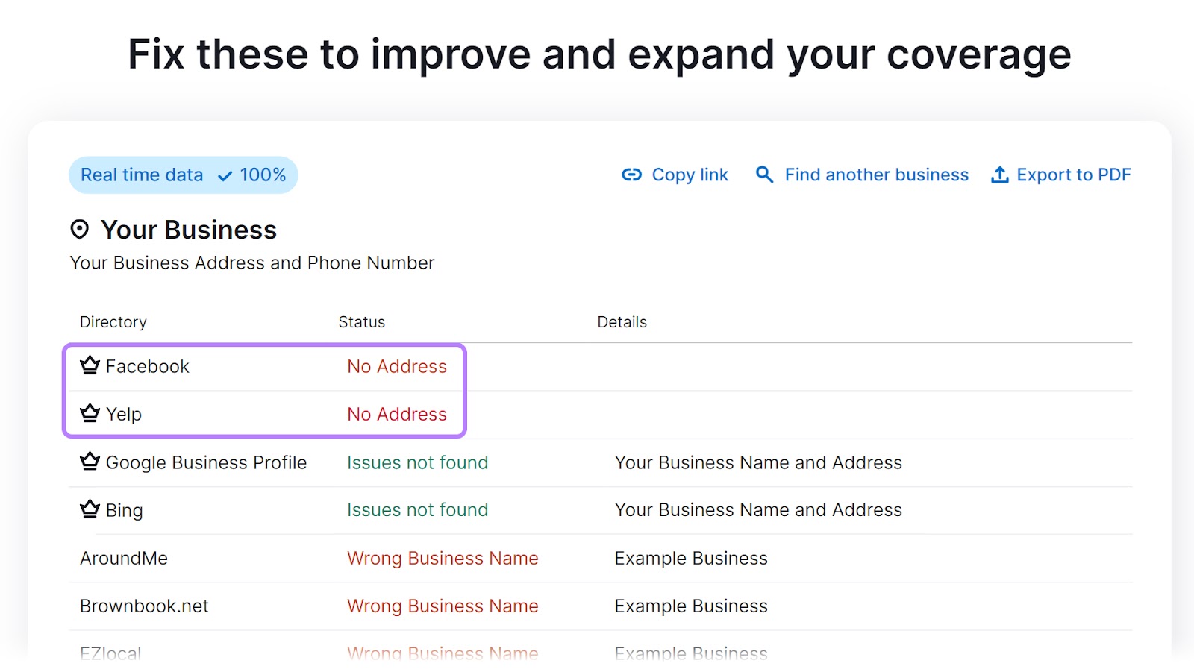Viewport: 1194px width, 672px height.
Task: Click Your Business Address and Phone Number
Action: click(x=252, y=263)
